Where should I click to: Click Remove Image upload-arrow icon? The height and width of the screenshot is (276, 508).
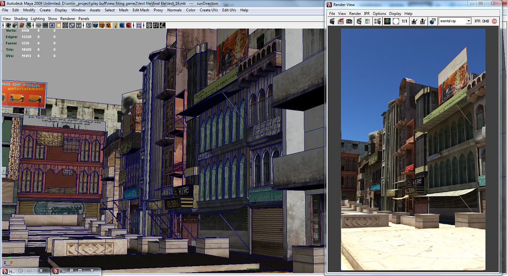422,21
